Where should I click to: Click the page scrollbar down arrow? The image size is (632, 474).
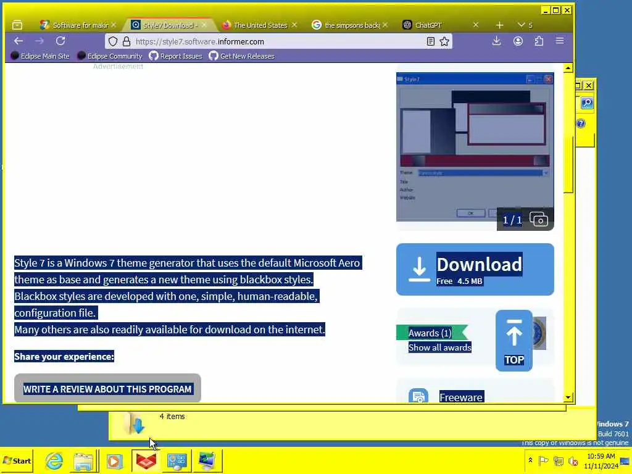pyautogui.click(x=568, y=397)
